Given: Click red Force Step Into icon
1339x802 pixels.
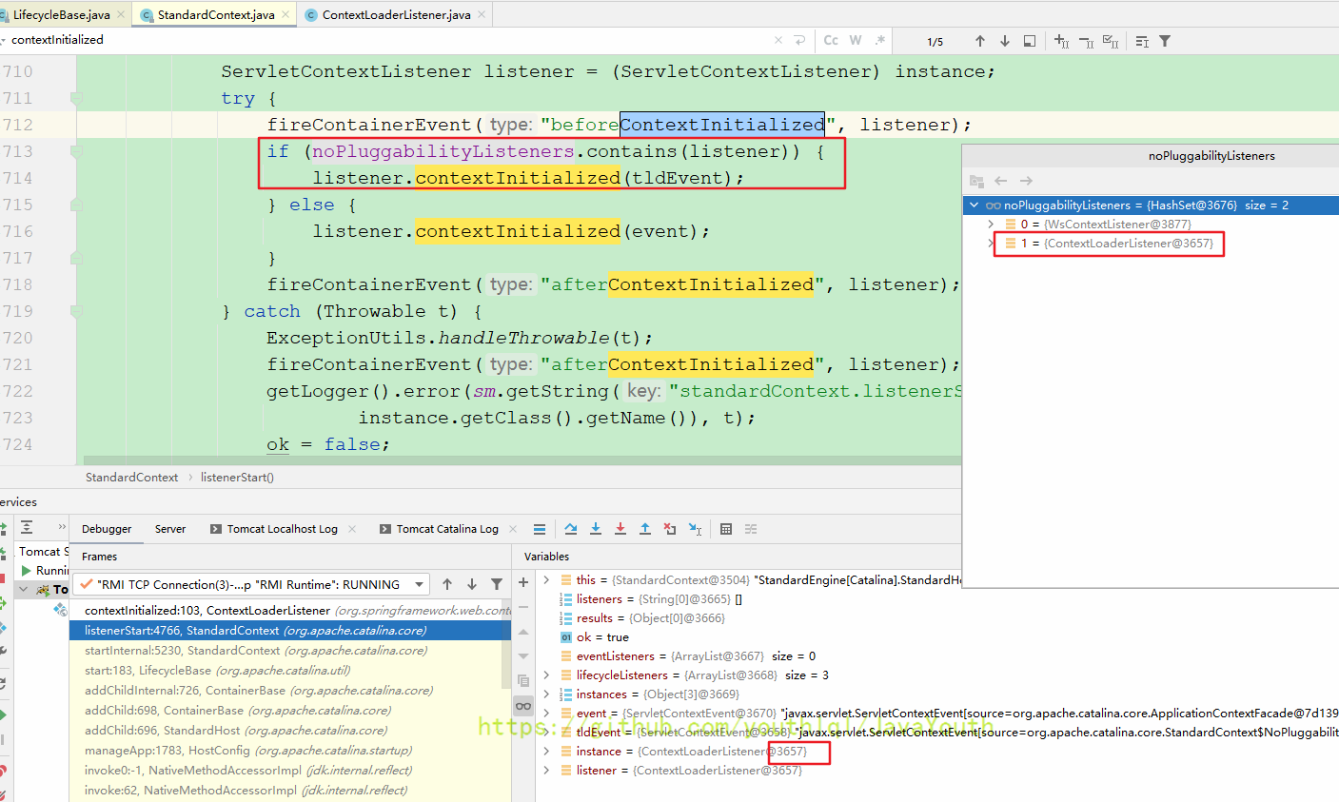Looking at the screenshot, I should (x=620, y=529).
